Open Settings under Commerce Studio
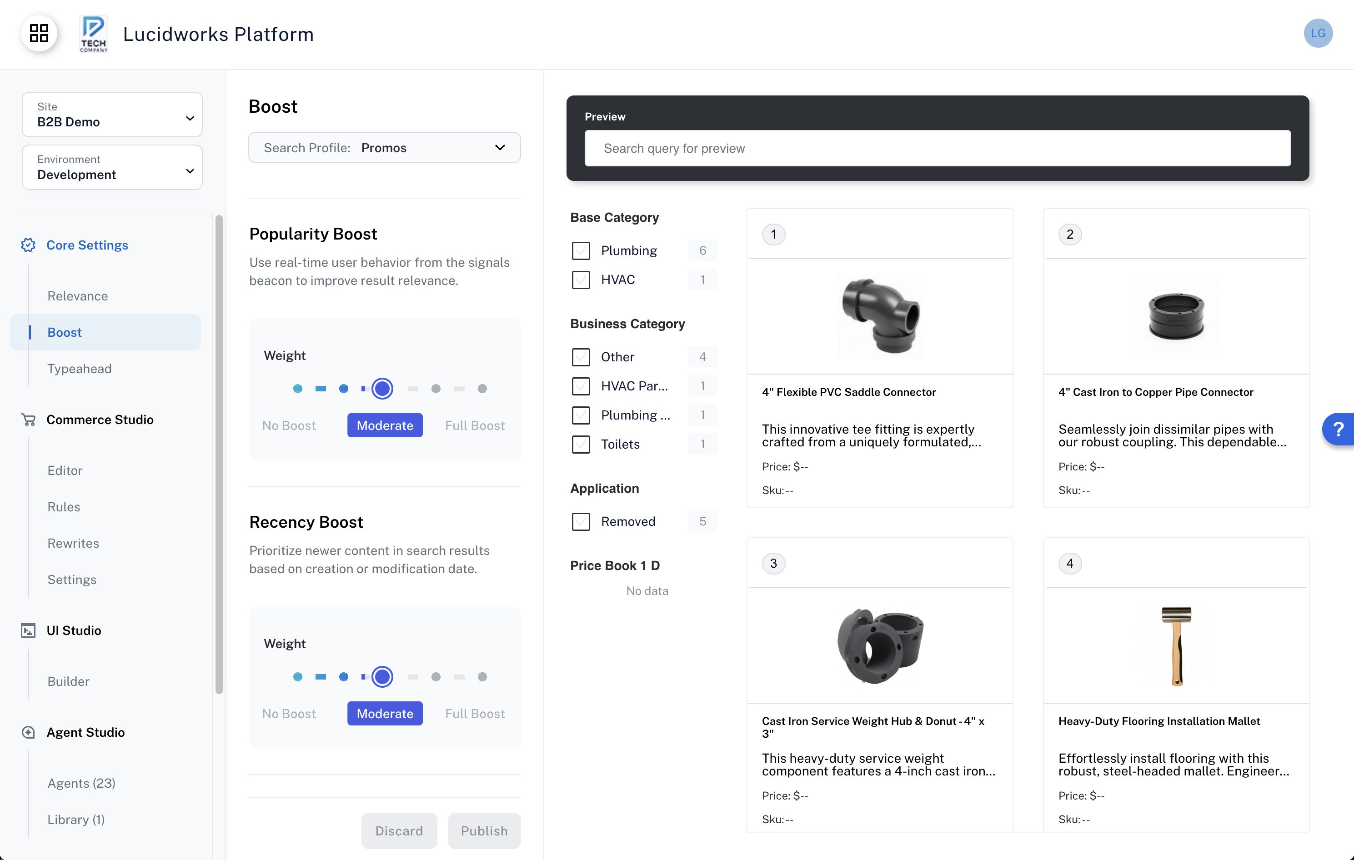Screen dimensions: 1354x860 72,579
